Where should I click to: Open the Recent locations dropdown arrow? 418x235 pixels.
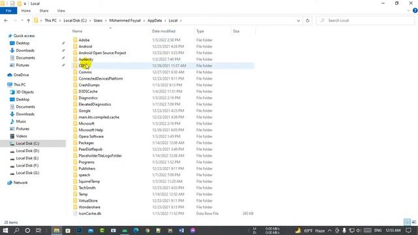click(x=22, y=20)
